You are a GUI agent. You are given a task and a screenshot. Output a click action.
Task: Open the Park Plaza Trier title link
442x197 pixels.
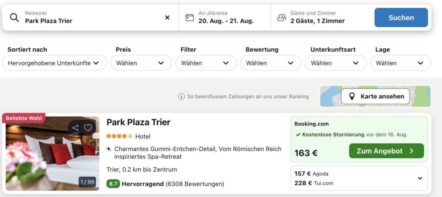tap(139, 122)
